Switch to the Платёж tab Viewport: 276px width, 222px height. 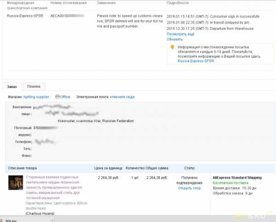click(34, 86)
